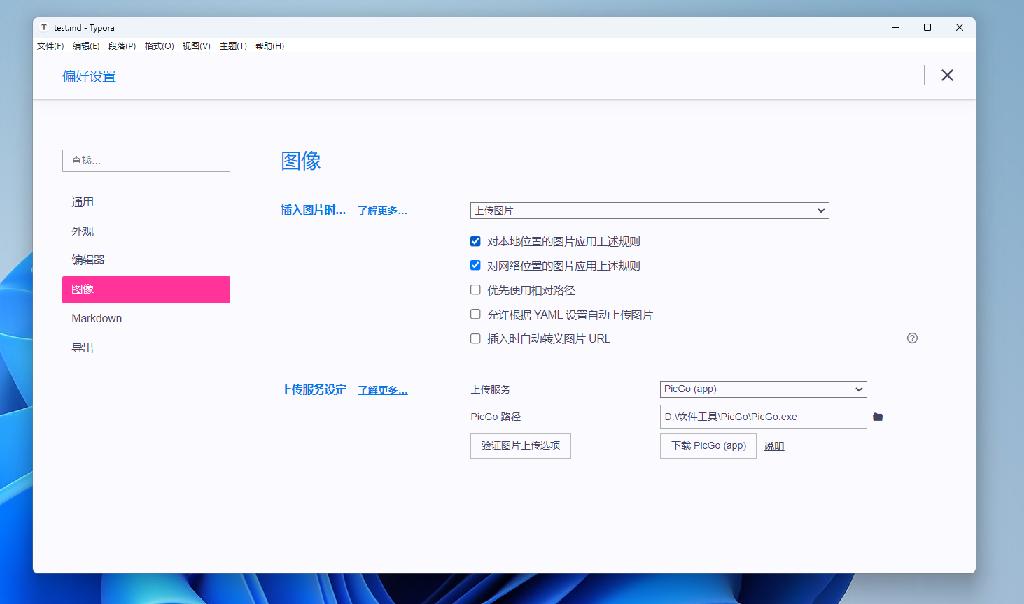Click the PicGo 路径 label
Viewport: 1024px width, 604px height.
pos(496,417)
